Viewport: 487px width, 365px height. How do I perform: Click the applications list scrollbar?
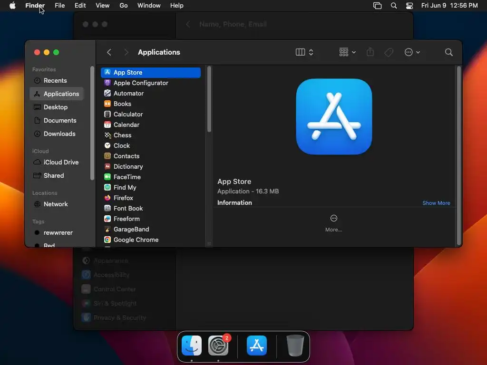click(209, 99)
